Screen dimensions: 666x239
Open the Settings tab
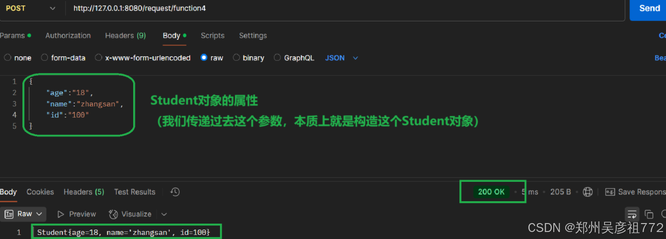(x=253, y=36)
